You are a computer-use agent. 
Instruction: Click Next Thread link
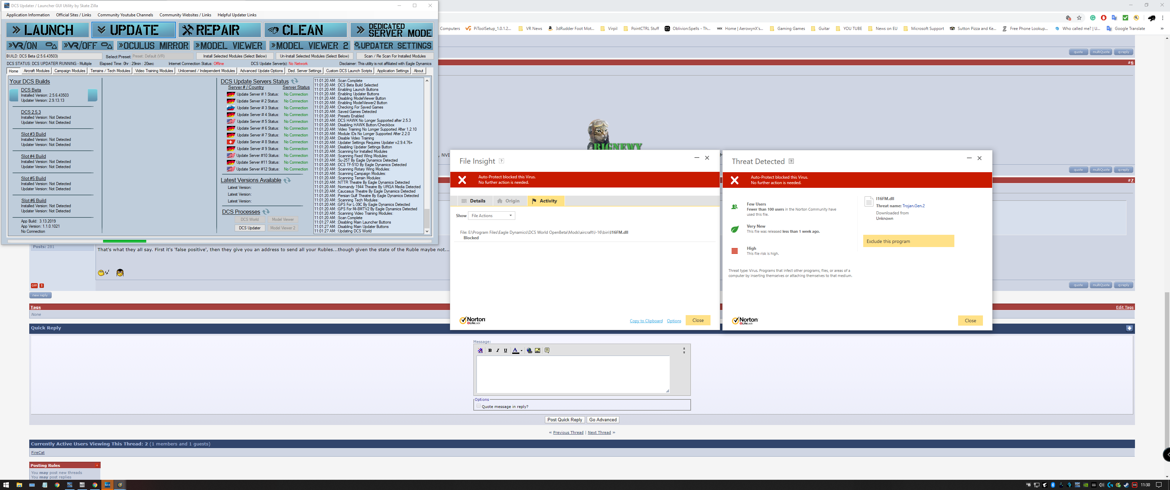coord(599,432)
